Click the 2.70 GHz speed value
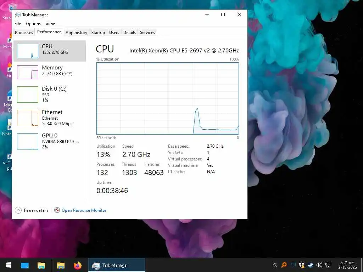Image resolution: width=363 pixels, height=272 pixels. point(136,154)
